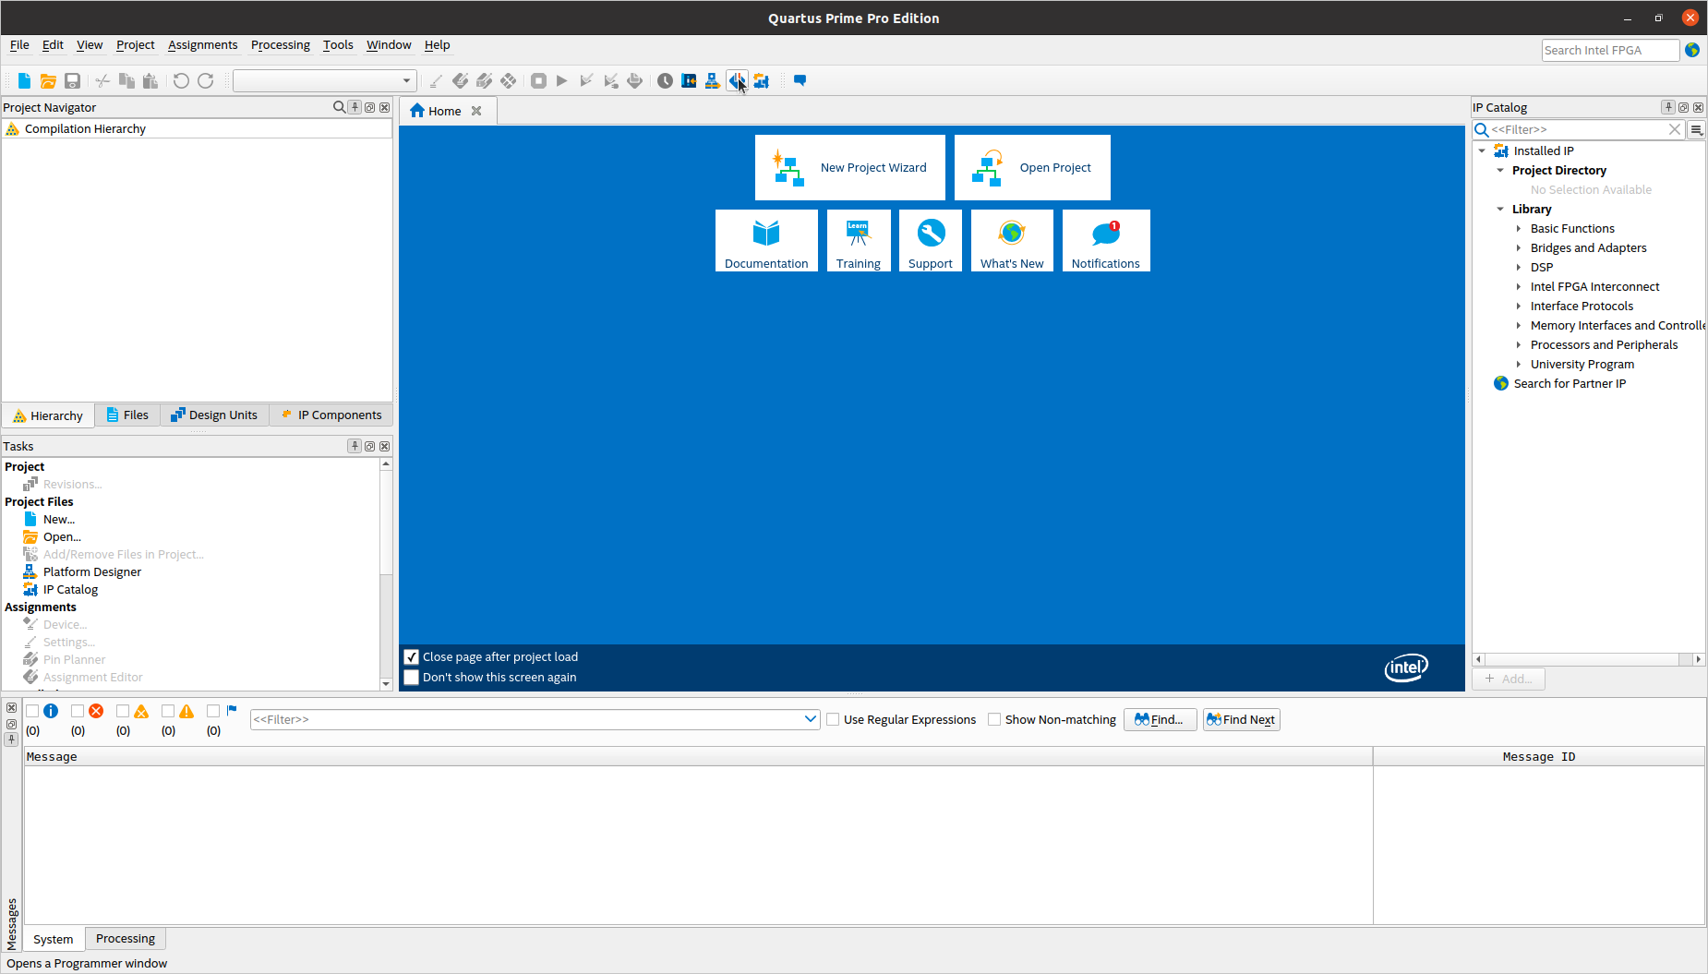
Task: Launch the New Project Wizard
Action: pos(850,168)
